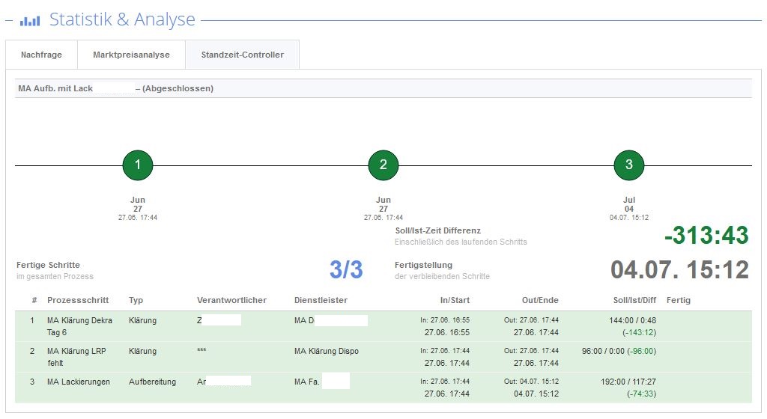Viewport: 767px width, 419px height.
Task: Click the 96:00 / 0:00 (-96:00) value
Action: pyautogui.click(x=619, y=351)
